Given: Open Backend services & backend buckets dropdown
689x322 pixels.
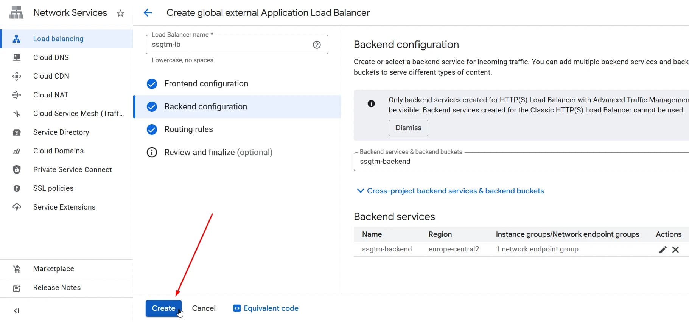Looking at the screenshot, I should pyautogui.click(x=521, y=162).
